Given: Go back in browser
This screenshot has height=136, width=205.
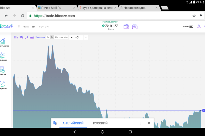Looking at the screenshot, I should click(6, 16).
